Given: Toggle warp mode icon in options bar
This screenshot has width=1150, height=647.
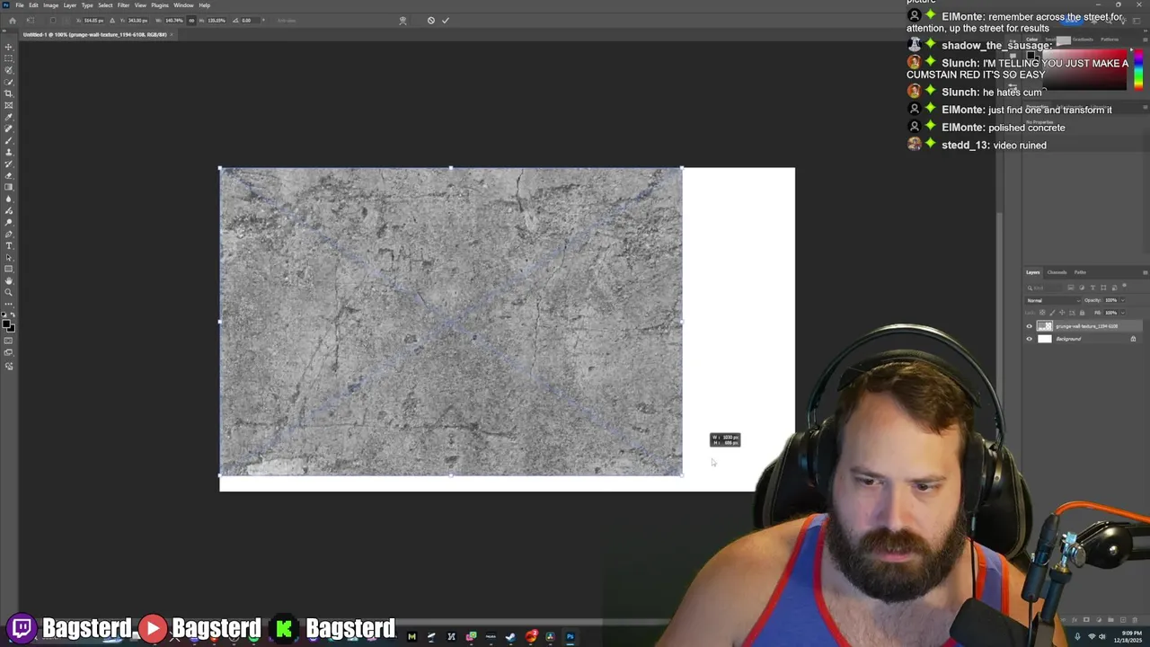Looking at the screenshot, I should 402,21.
